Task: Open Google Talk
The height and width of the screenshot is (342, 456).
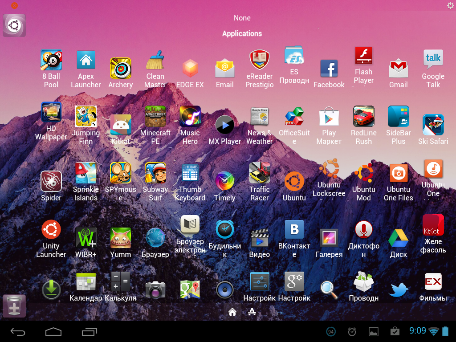Action: (433, 60)
